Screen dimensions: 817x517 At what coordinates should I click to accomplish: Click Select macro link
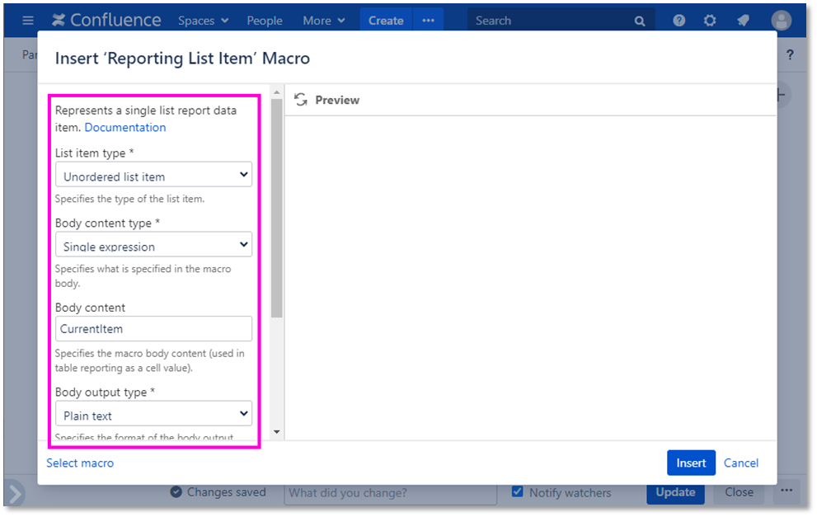[x=80, y=463]
